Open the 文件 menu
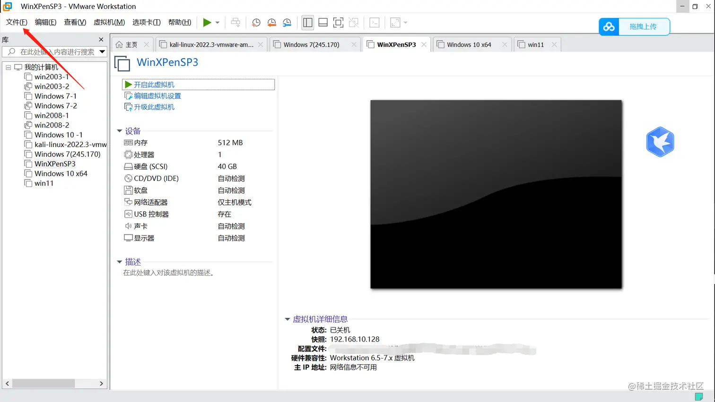This screenshot has height=402, width=715. click(x=16, y=22)
